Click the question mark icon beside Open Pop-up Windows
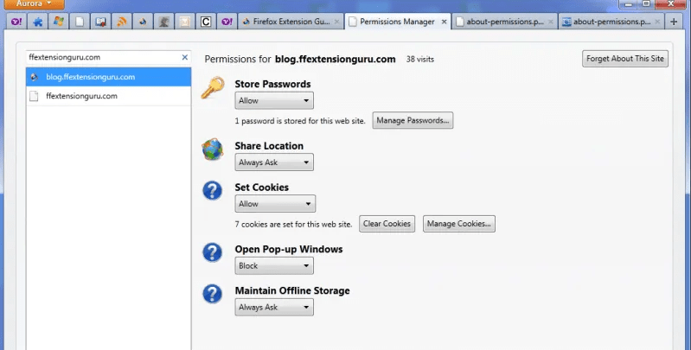The width and height of the screenshot is (691, 350). 213,252
